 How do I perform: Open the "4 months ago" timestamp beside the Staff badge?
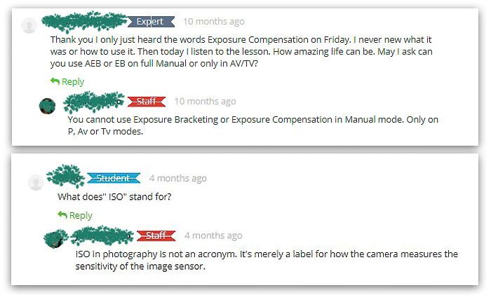tap(213, 235)
